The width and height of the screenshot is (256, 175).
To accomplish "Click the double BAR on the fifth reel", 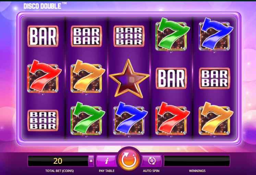I will pyautogui.click(x=215, y=78).
